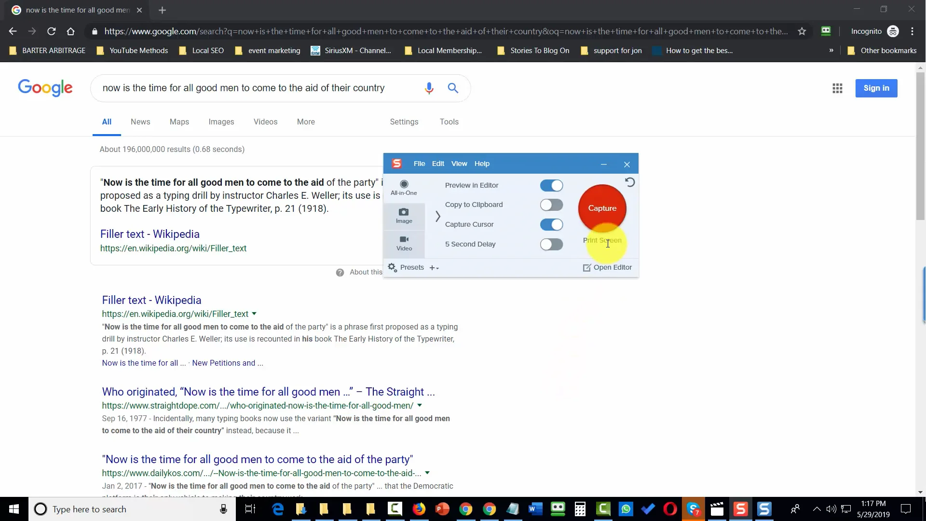Image resolution: width=926 pixels, height=521 pixels.
Task: Switch to Google Images tab
Action: coord(221,122)
